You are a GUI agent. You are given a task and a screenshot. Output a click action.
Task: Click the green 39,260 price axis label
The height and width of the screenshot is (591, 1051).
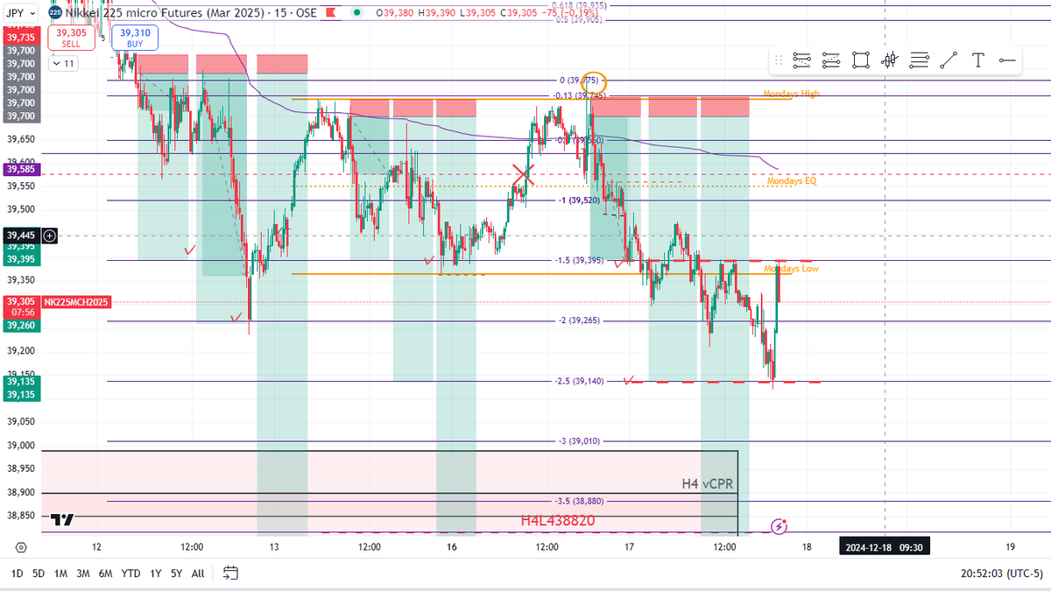(x=19, y=325)
